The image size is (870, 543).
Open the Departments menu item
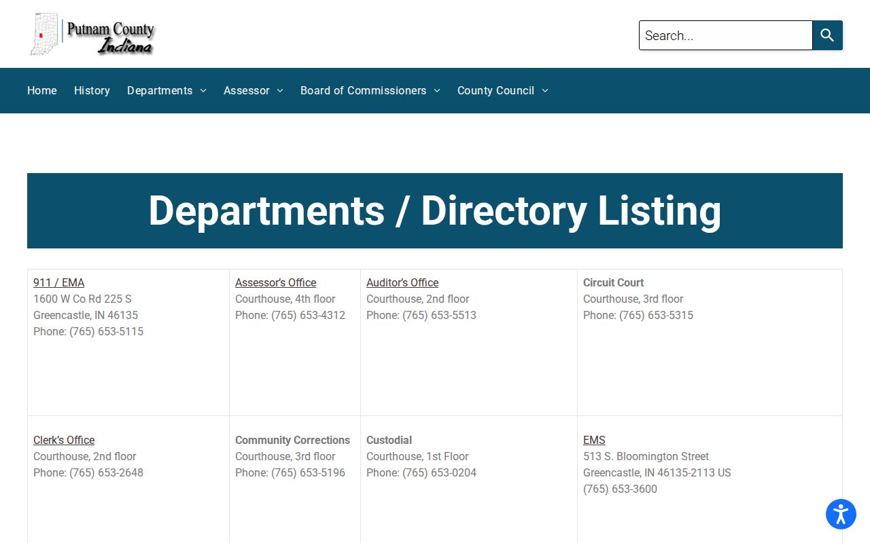[160, 90]
